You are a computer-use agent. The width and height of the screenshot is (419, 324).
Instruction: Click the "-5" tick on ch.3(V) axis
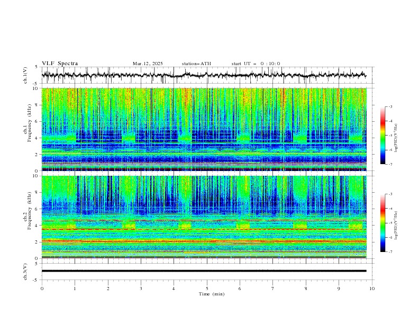(x=36, y=280)
